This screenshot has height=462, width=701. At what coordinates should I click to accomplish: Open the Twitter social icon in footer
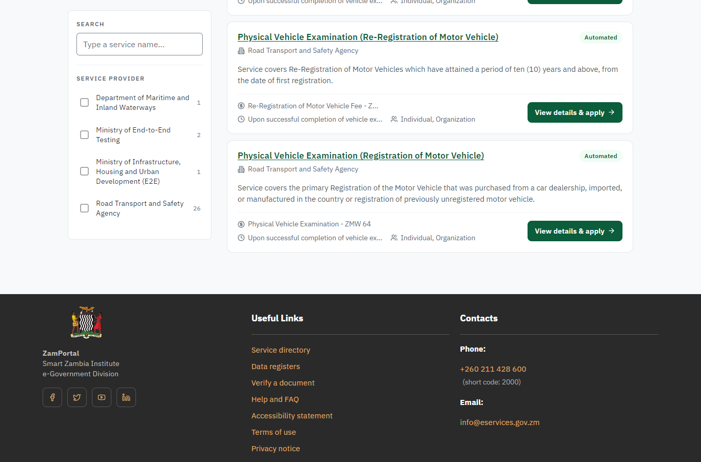[x=77, y=397]
